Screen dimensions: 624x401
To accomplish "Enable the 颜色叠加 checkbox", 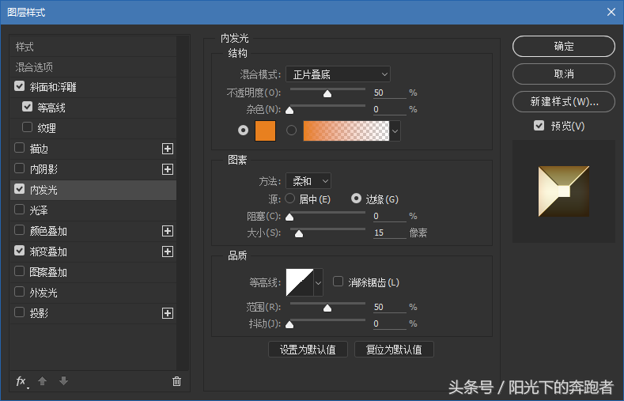I will tap(20, 230).
